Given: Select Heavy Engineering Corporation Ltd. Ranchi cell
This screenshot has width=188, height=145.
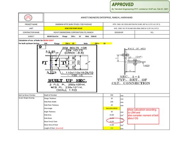Looking at the screenshot, I should coord(73,32).
